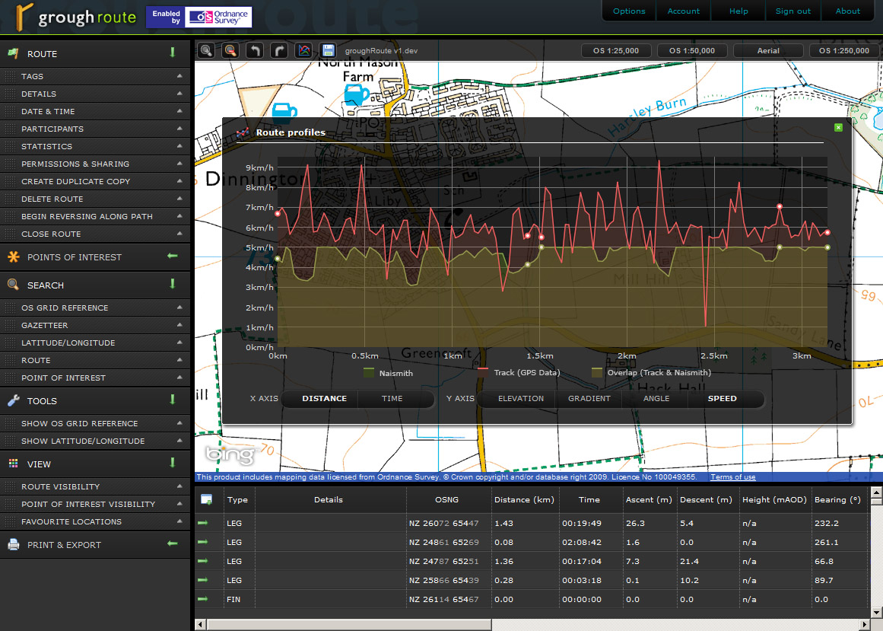
Task: Switch map to Aerial view
Action: tap(768, 51)
